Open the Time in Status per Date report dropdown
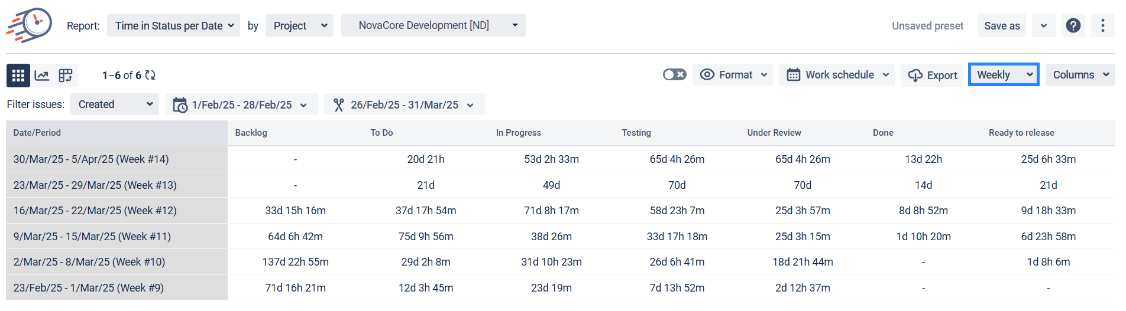 click(x=173, y=25)
